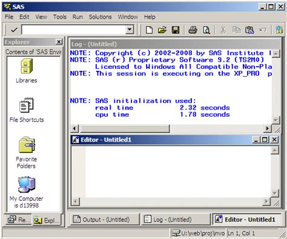The height and width of the screenshot is (239, 287).
Task: Click the Editor window running-man icon
Action: pyautogui.click(x=76, y=140)
